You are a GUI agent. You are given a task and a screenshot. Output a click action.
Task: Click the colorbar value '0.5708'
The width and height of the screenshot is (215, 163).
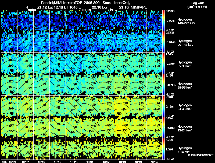(x=170, y=128)
